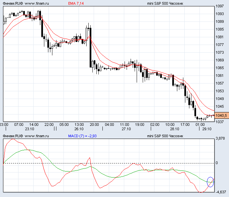Click the 0 level label on MACD chart
Screen dimensions: 229x197
coord(217,163)
